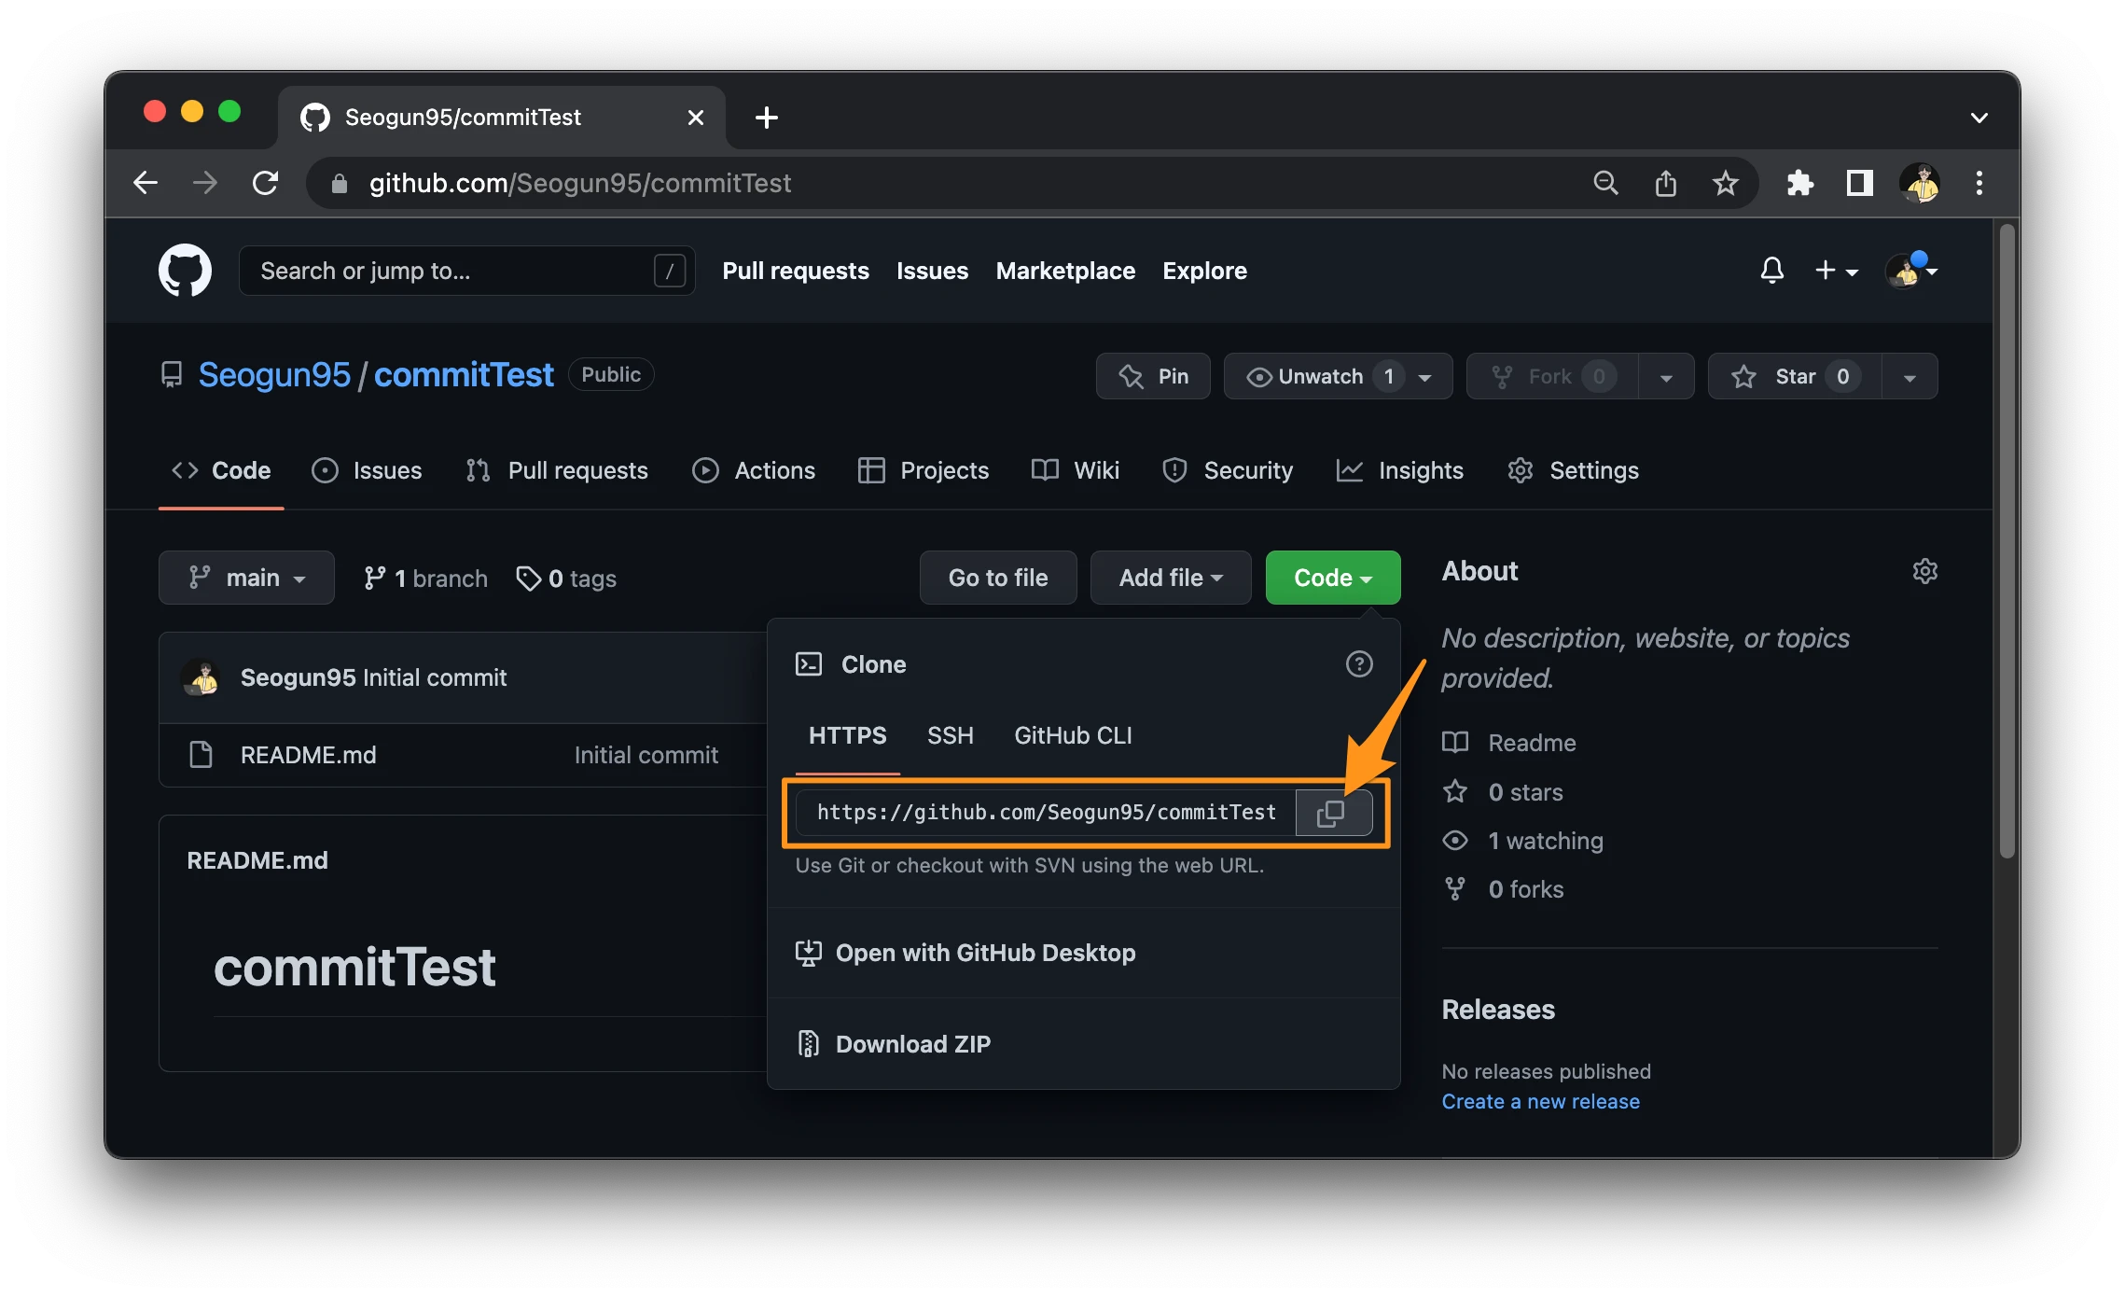
Task: Click Seogun95 commit author avatar
Action: pos(201,677)
